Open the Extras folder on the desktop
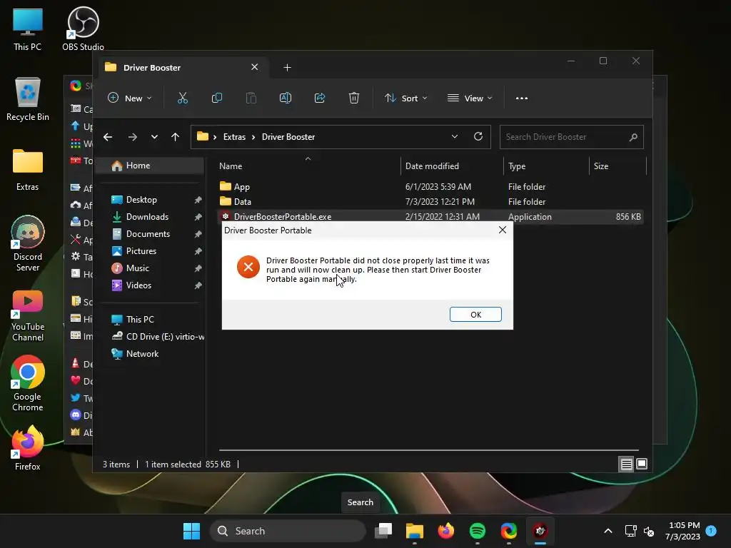This screenshot has width=731, height=548. pos(28,170)
